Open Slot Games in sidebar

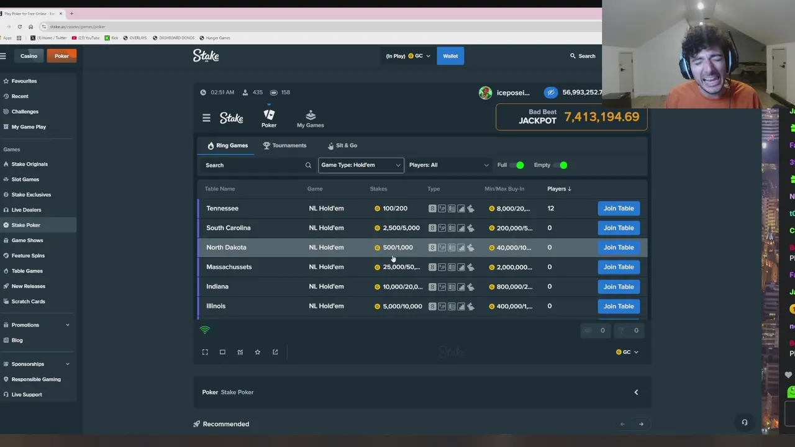click(38, 179)
